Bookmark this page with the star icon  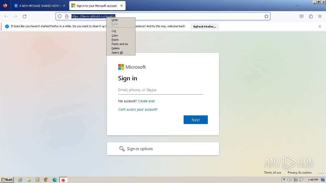coord(266,16)
